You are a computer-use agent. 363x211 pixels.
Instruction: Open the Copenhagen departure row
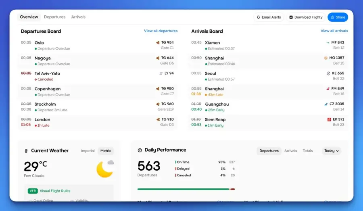(98, 92)
